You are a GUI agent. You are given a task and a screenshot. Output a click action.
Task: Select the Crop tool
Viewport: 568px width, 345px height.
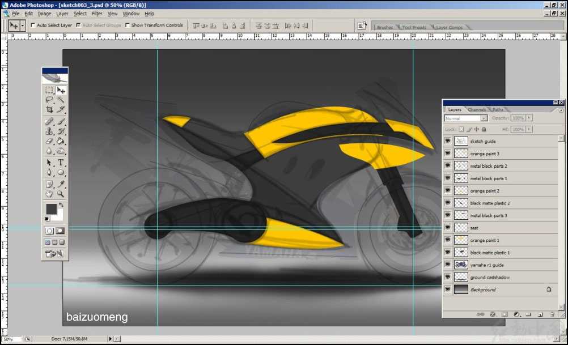click(x=49, y=109)
